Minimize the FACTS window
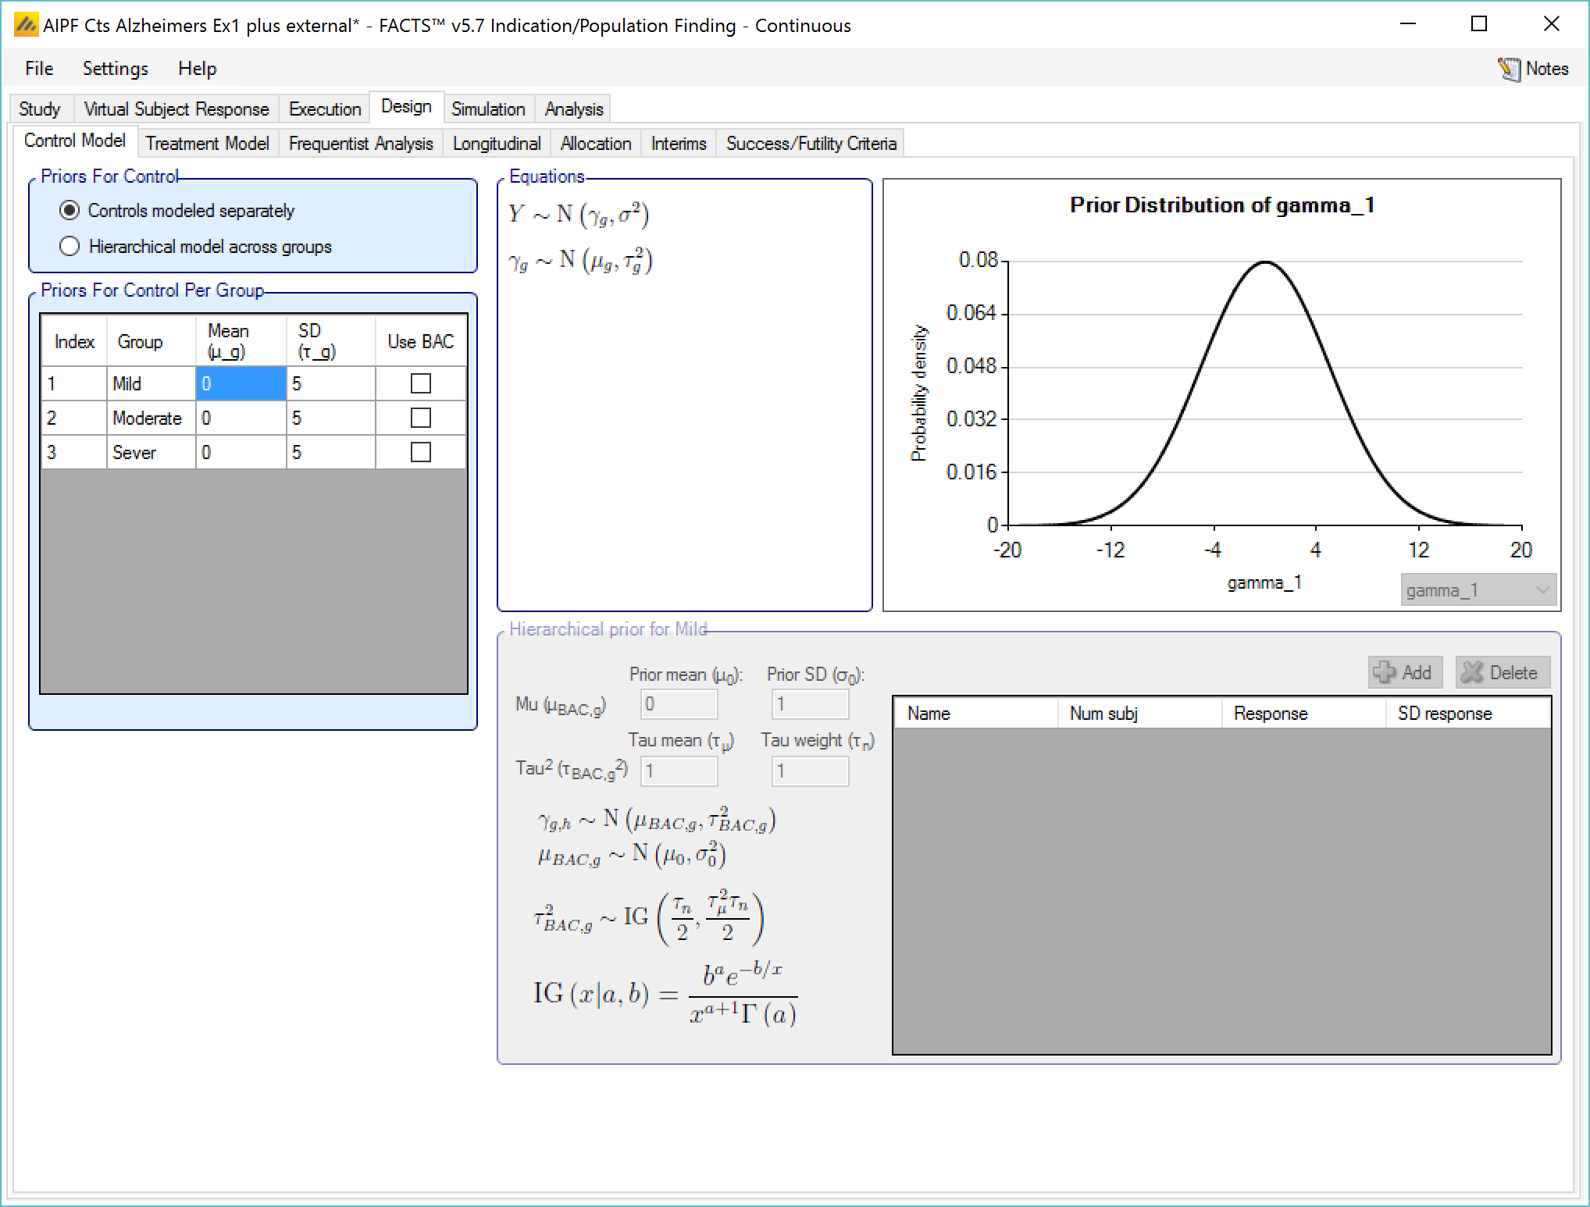This screenshot has height=1207, width=1590. pyautogui.click(x=1408, y=24)
